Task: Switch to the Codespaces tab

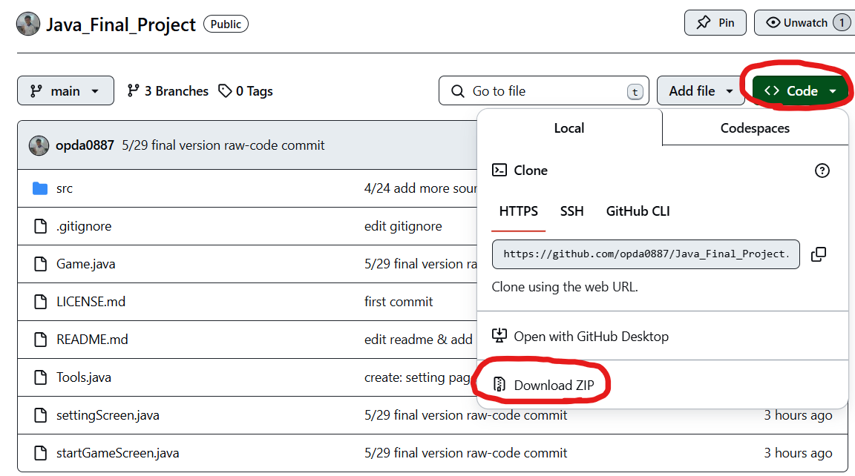Action: pos(755,128)
